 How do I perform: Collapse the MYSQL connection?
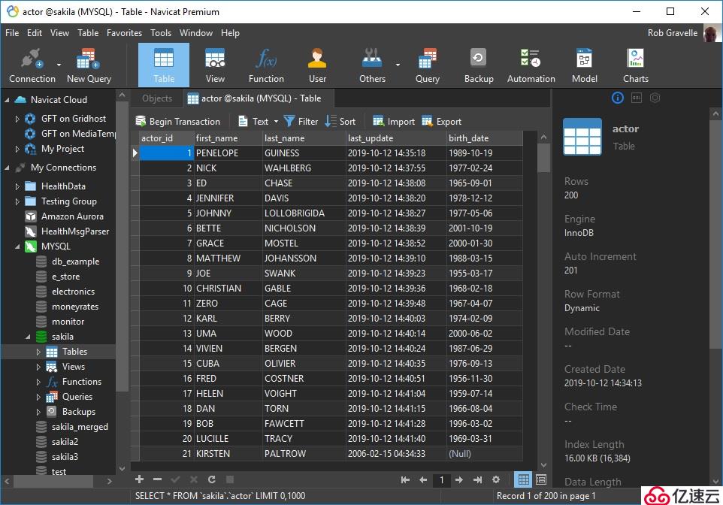click(17, 246)
